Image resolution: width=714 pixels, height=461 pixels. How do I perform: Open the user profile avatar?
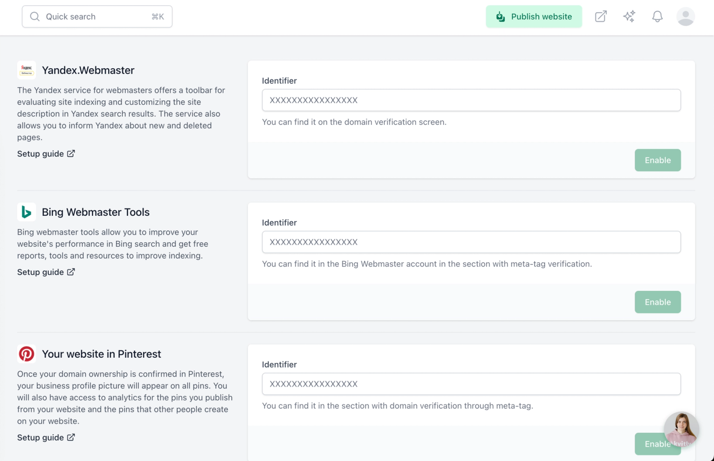point(686,17)
